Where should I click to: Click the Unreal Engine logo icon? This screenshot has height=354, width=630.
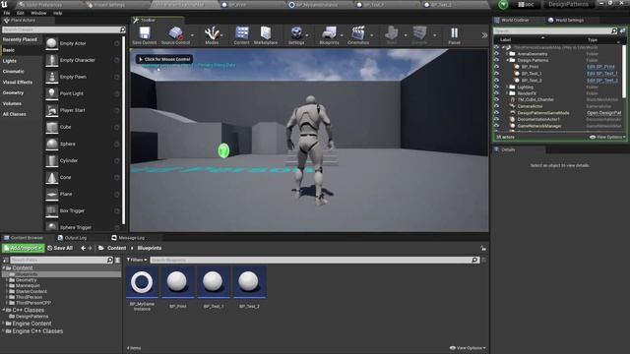click(x=5, y=4)
